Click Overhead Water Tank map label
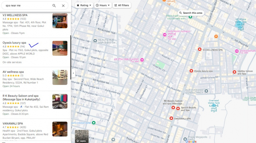This screenshot has height=143, width=256. coord(214,106)
